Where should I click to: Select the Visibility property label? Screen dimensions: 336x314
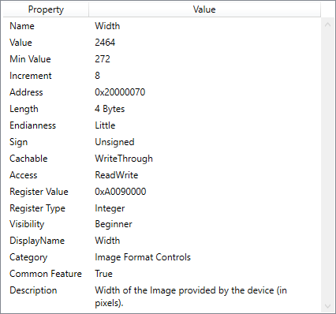[27, 224]
